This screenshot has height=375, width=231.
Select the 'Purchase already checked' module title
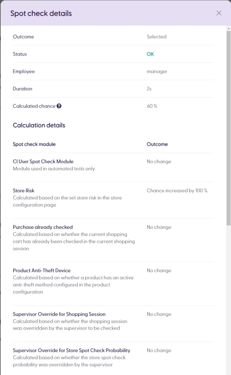(43, 227)
